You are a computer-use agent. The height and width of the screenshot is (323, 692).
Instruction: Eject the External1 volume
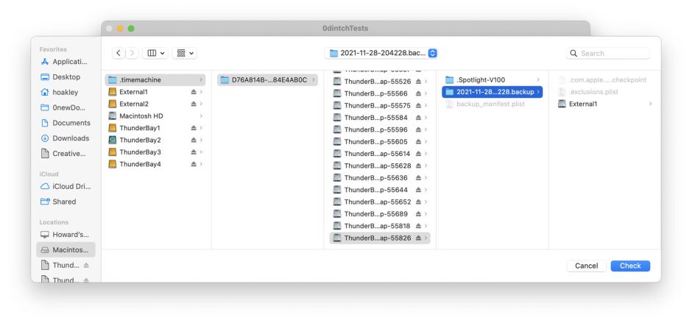point(194,92)
